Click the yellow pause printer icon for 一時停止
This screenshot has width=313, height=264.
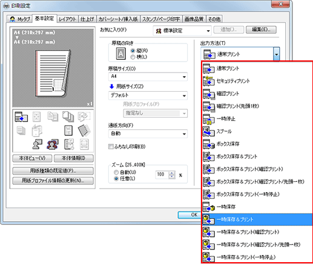(208, 119)
